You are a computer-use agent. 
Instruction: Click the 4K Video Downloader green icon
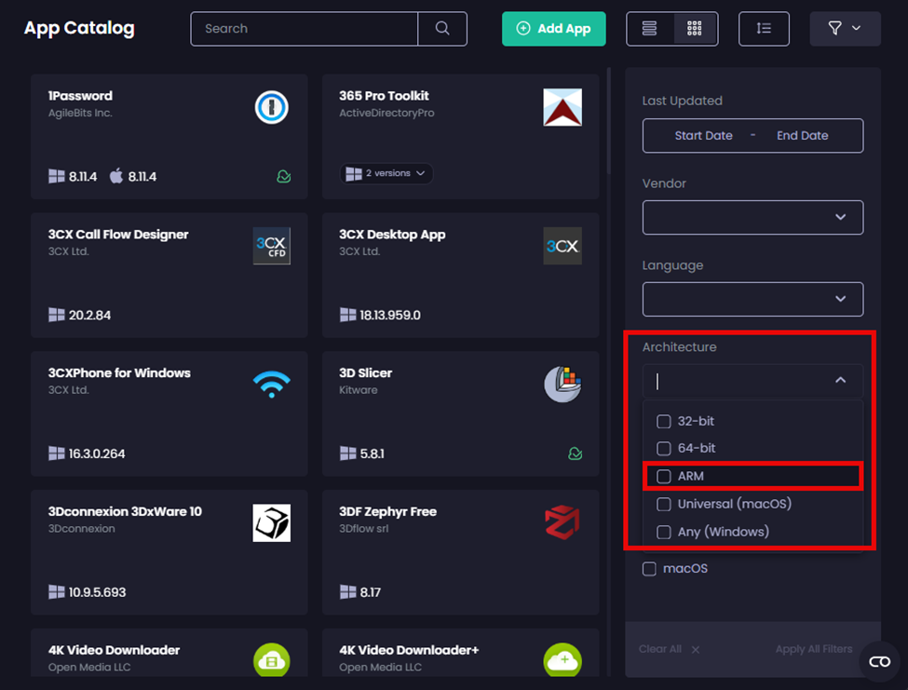(x=271, y=660)
